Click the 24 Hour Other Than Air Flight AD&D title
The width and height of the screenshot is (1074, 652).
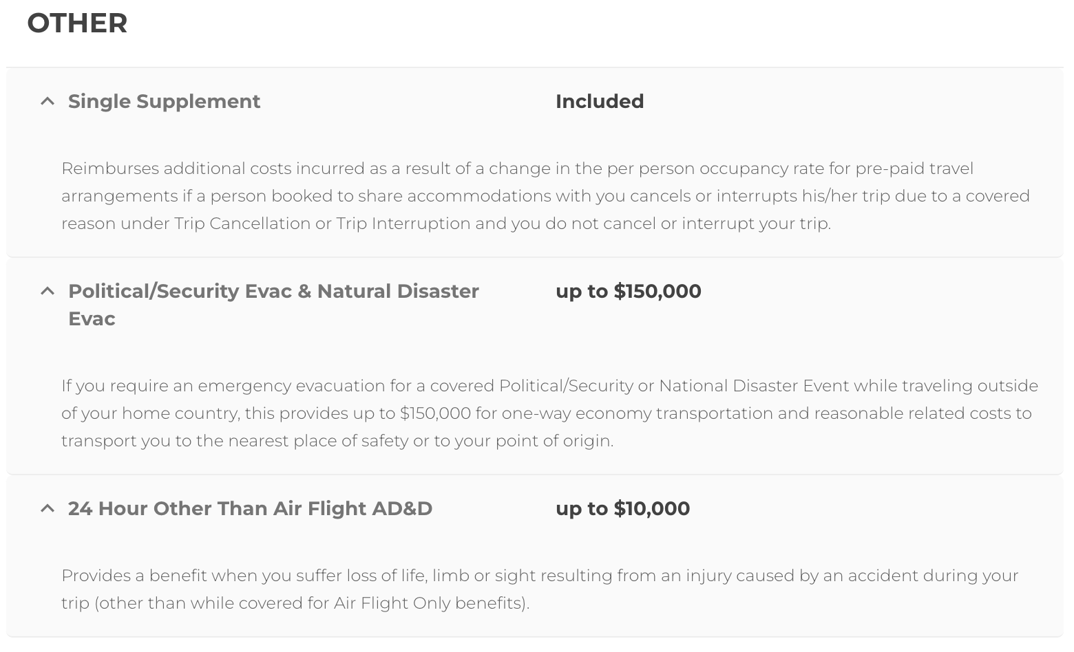point(250,509)
